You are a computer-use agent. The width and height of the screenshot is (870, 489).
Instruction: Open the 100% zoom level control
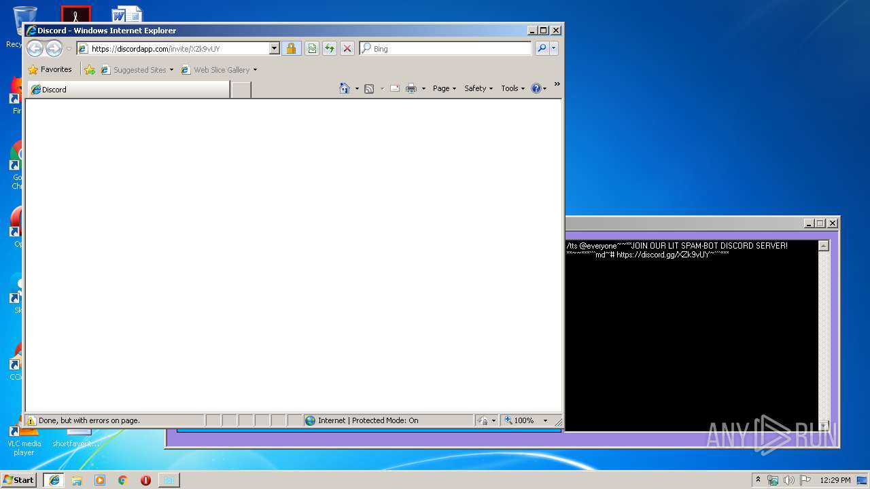519,420
